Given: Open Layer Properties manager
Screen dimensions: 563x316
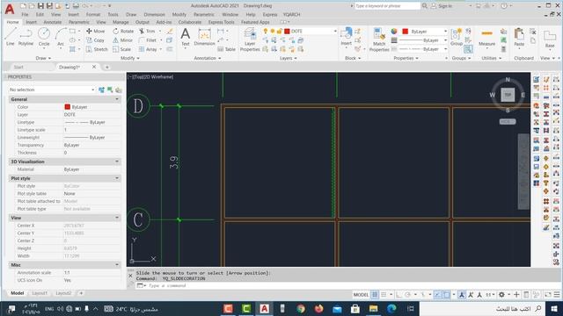Looking at the screenshot, I should (250, 39).
